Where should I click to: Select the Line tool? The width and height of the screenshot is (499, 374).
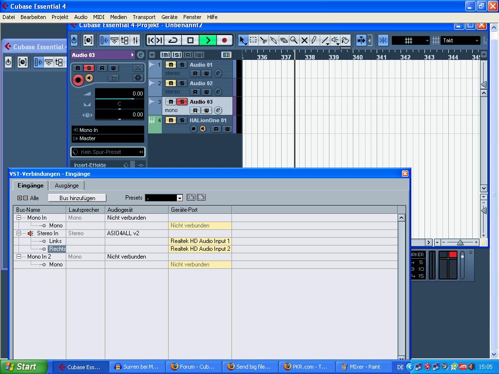point(325,40)
